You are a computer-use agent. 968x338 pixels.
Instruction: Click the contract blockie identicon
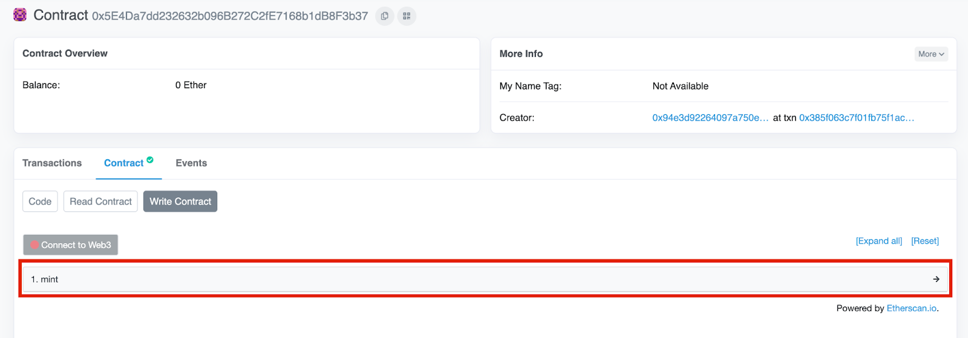20,15
